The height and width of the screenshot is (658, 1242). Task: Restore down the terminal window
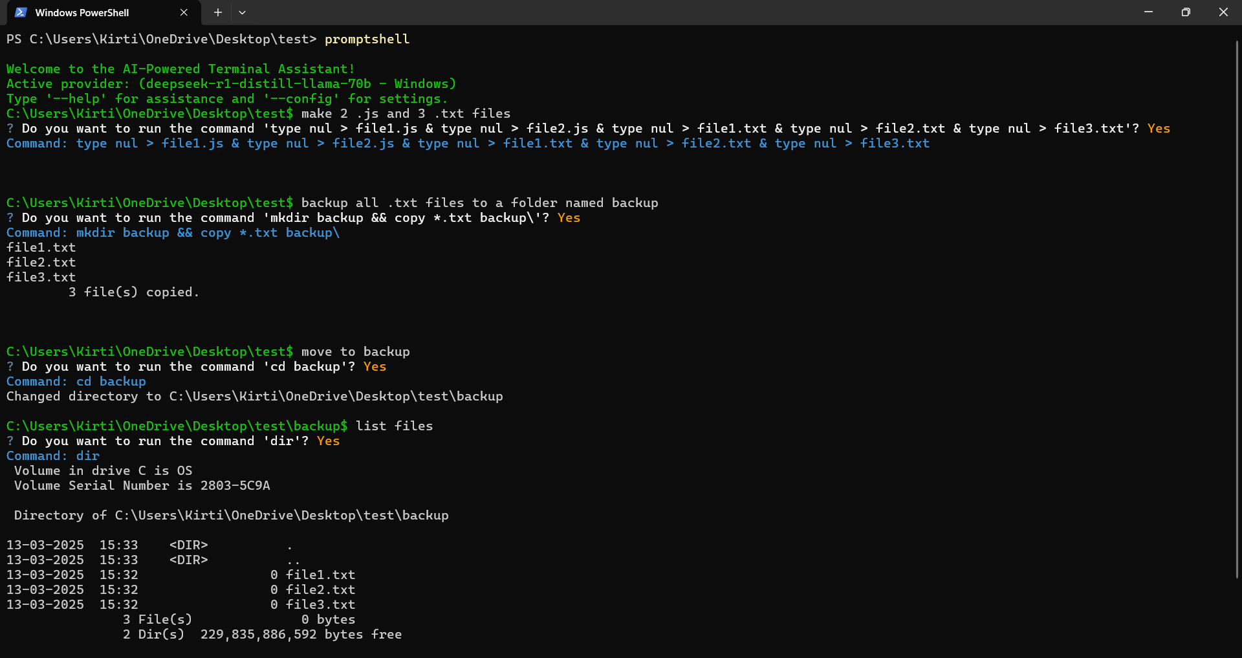1186,12
